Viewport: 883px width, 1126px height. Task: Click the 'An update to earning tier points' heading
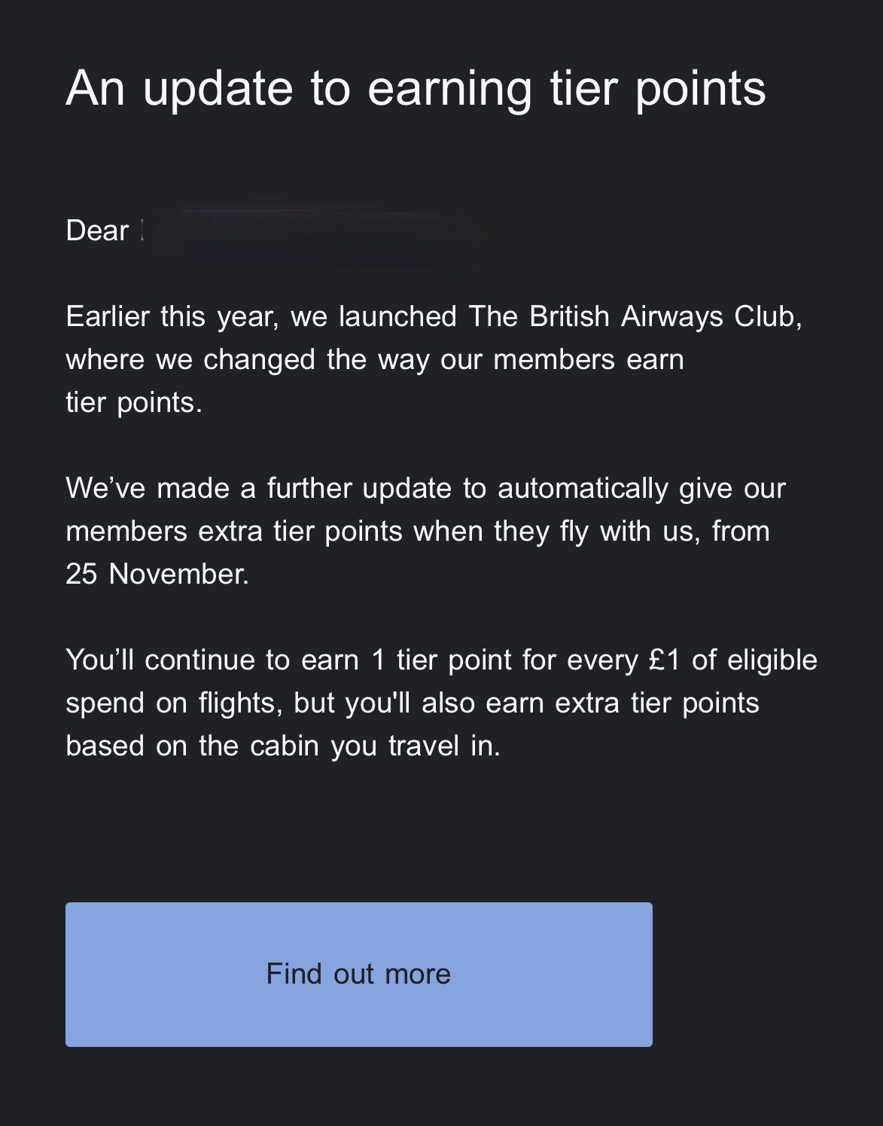(416, 90)
